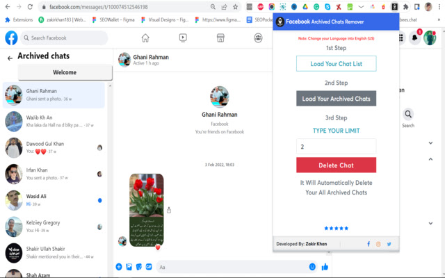Open the Chrome extensions puzzle icon
The width and height of the screenshot is (445, 278).
pos(405,7)
